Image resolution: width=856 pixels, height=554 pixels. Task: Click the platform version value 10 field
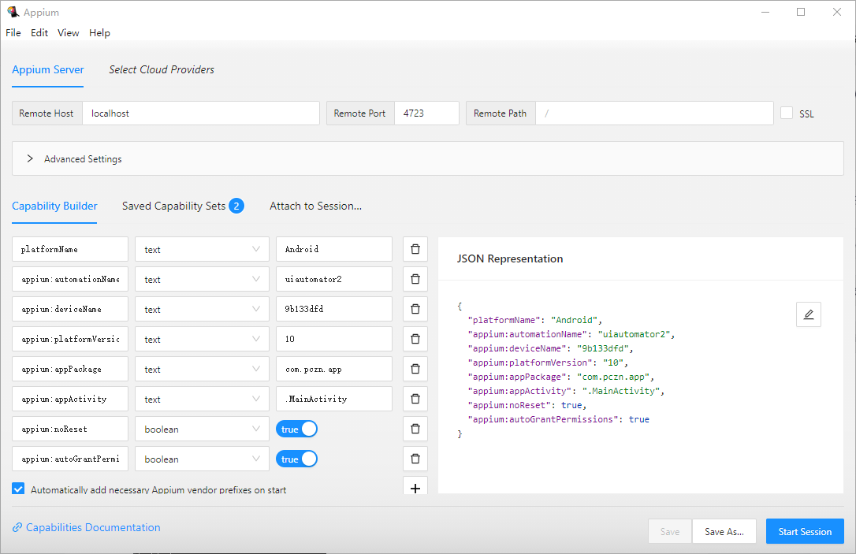[x=334, y=339]
